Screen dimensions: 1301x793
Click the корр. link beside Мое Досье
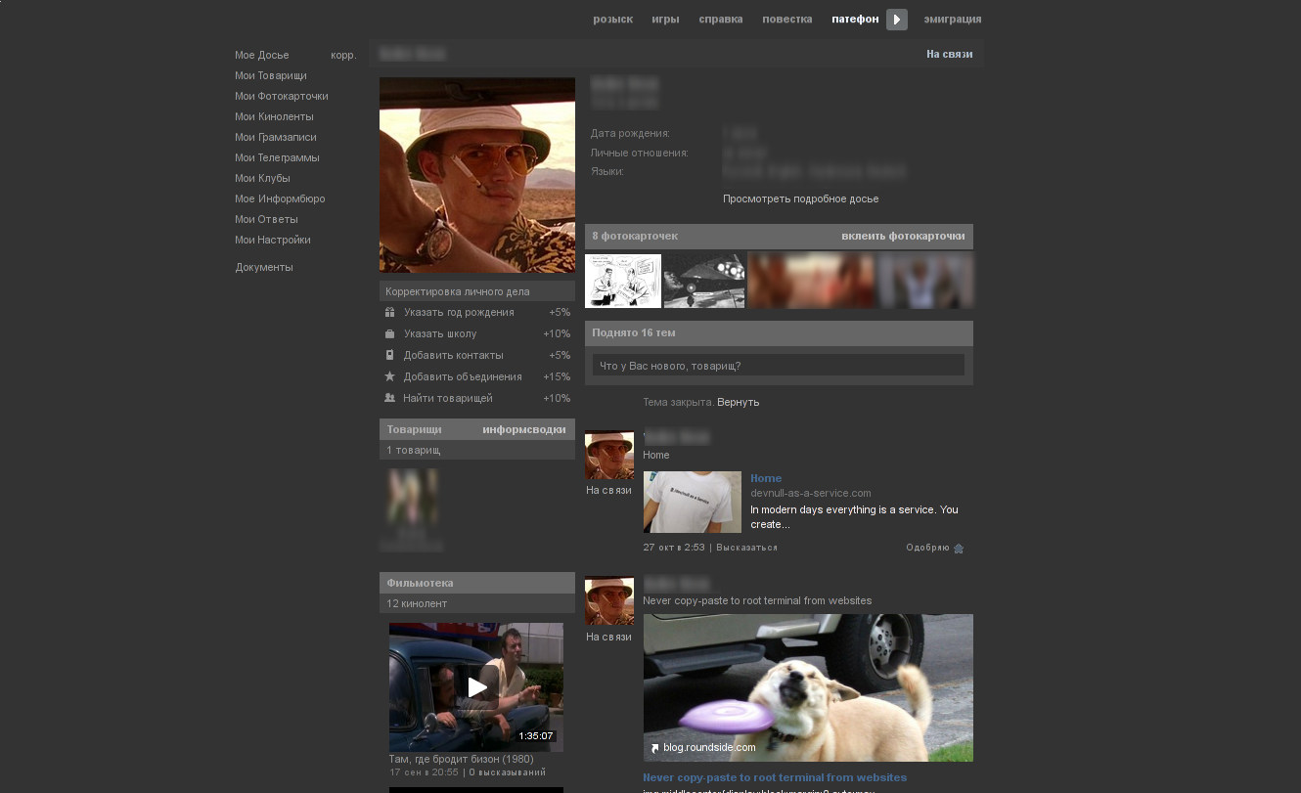(x=343, y=56)
